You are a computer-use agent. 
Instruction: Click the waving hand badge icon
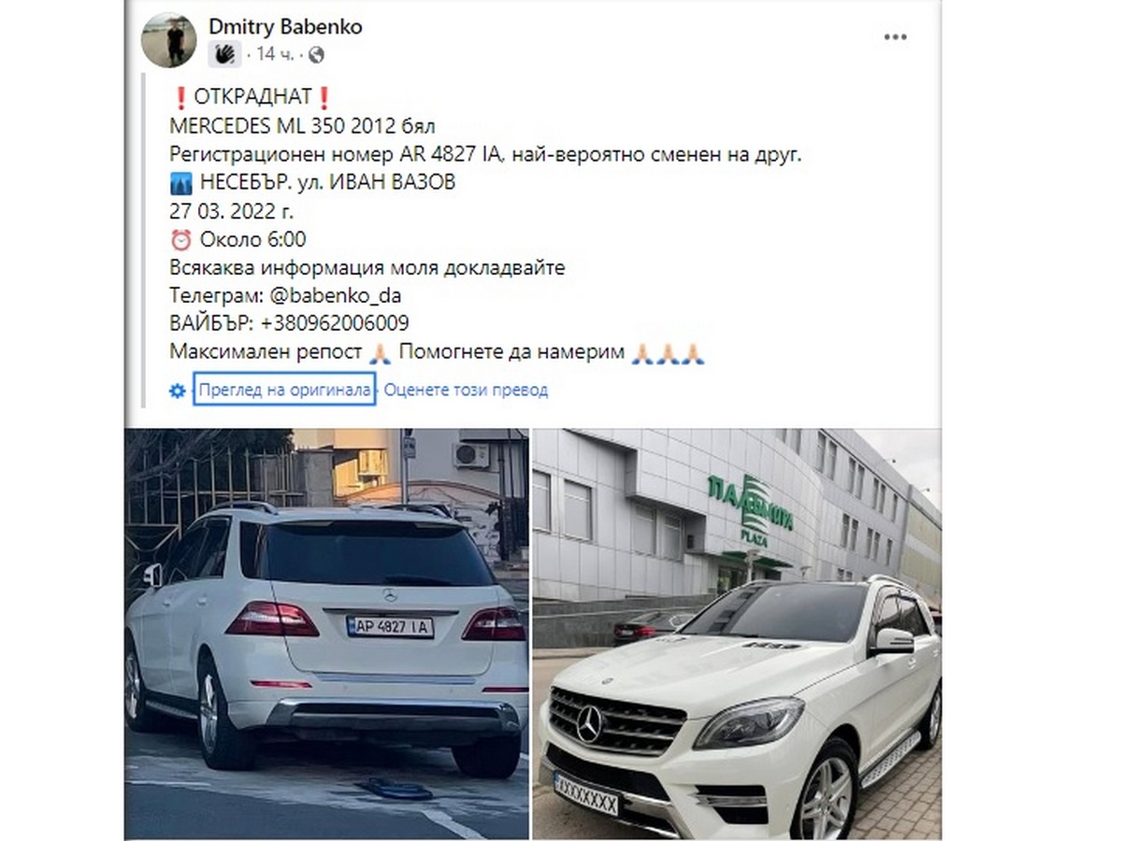pos(224,54)
